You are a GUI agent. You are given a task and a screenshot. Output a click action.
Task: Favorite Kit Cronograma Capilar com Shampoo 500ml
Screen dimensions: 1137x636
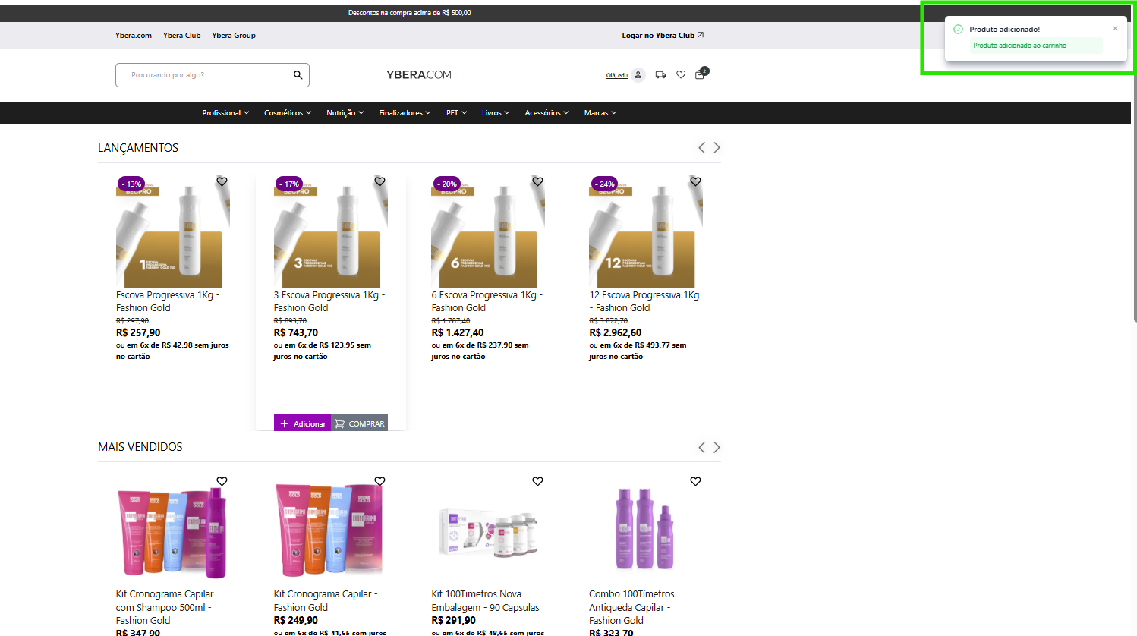[x=222, y=481]
